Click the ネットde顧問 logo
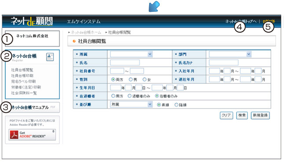The image size is (286, 168). click(x=32, y=21)
